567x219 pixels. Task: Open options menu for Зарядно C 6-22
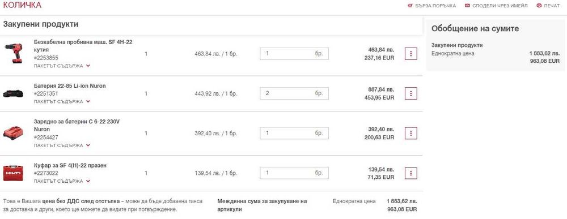pos(411,133)
